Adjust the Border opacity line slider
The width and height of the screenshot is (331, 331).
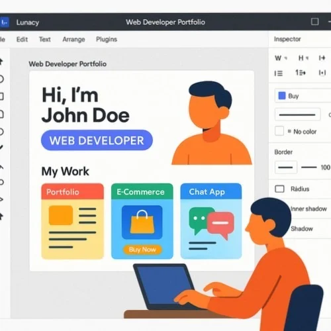309,167
